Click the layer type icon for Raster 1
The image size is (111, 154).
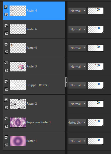[x=6, y=137]
